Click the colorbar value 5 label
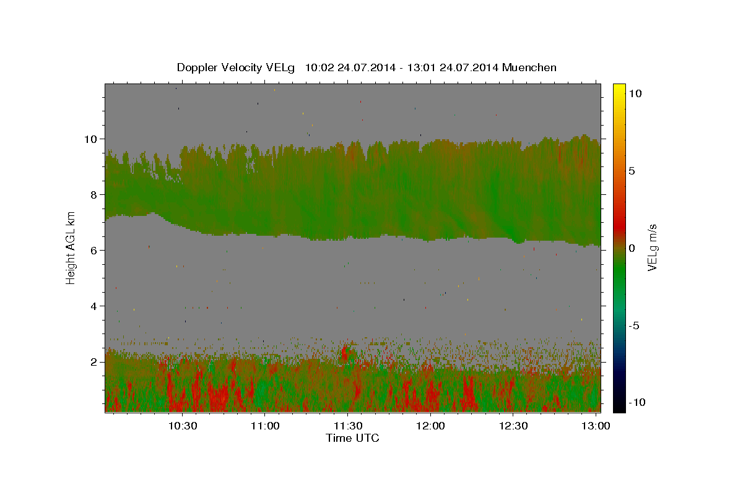Viewport: 743px width, 495px height. [632, 171]
